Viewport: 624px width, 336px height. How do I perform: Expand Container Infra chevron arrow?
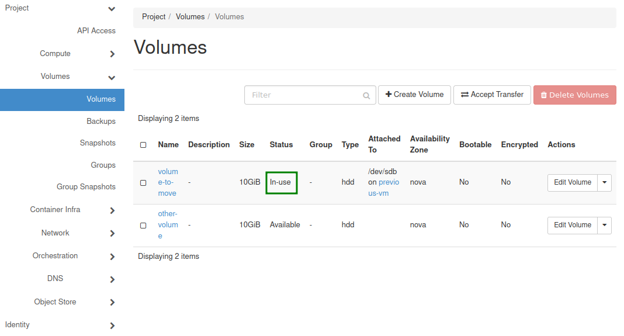click(x=112, y=210)
